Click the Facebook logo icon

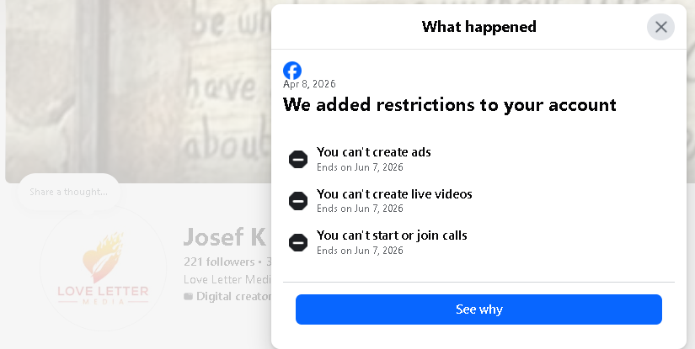292,71
